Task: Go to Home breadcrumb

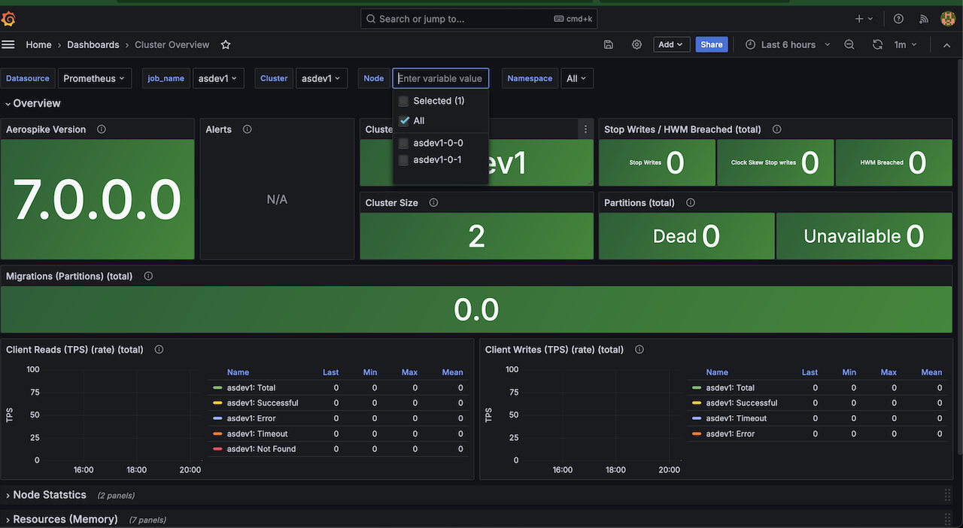Action: [x=38, y=44]
